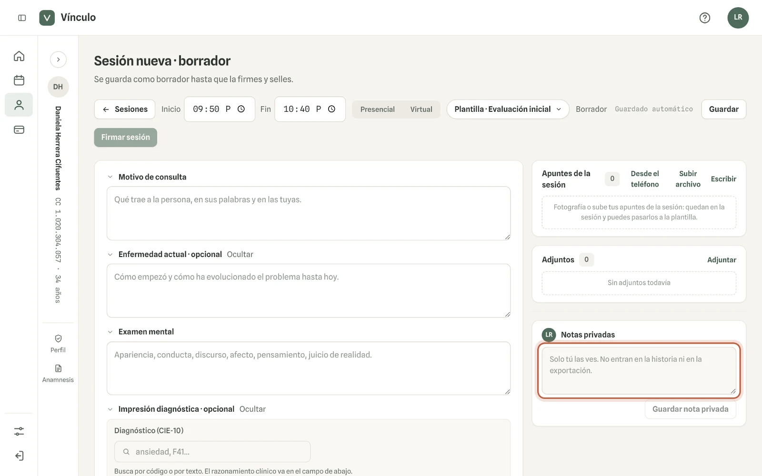
Task: Click the LR avatar beside Notas privadas
Action: 549,335
